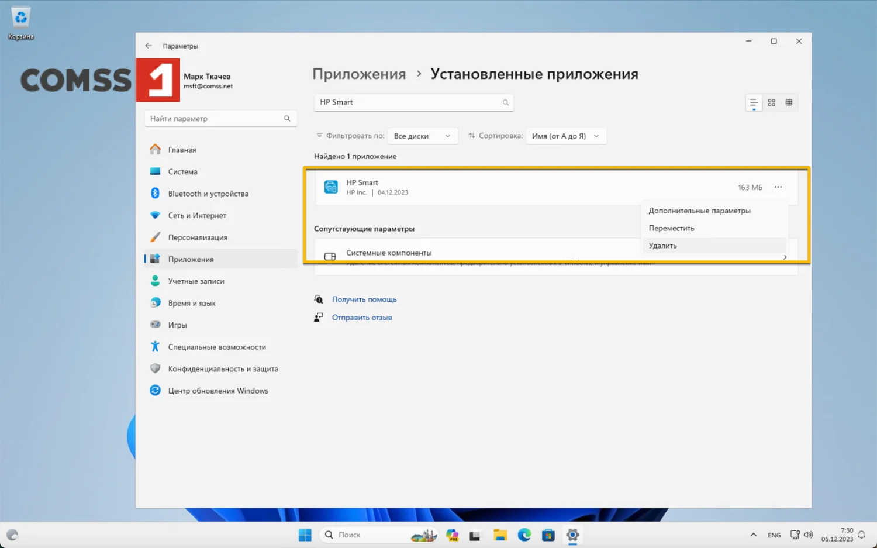Open Система settings section
Image resolution: width=877 pixels, height=548 pixels.
(x=220, y=171)
